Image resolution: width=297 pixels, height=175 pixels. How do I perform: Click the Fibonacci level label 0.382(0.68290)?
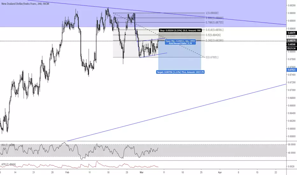(x=214, y=40)
